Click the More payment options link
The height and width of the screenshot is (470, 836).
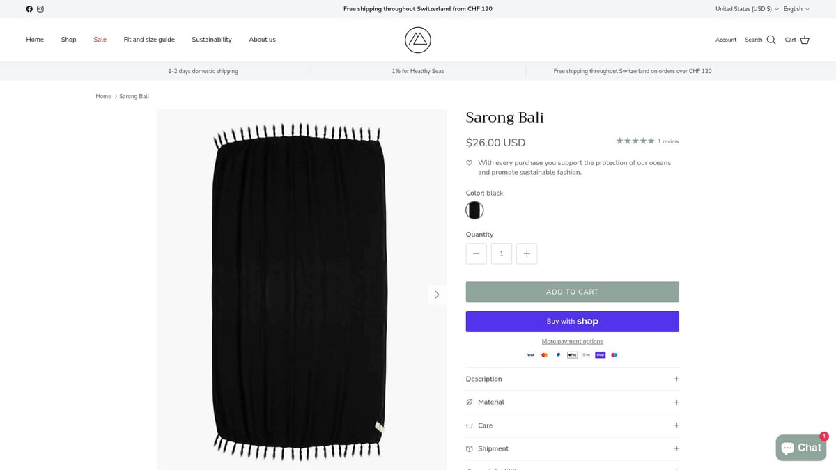tap(572, 341)
